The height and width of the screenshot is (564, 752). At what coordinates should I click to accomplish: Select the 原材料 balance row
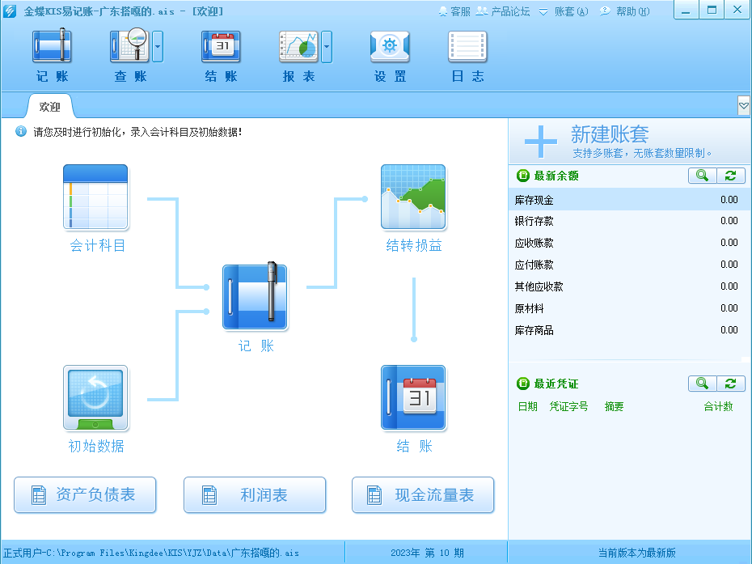click(629, 308)
